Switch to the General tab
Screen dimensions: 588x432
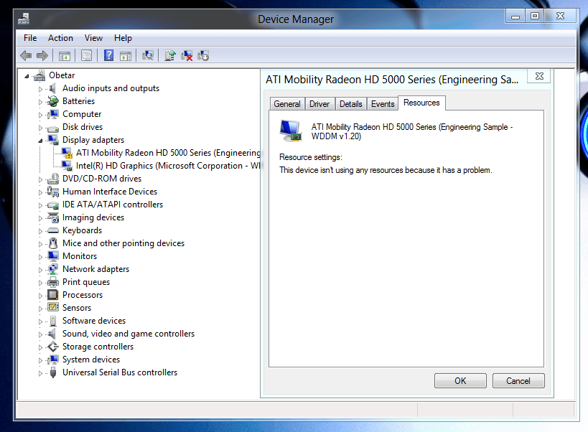tap(287, 104)
